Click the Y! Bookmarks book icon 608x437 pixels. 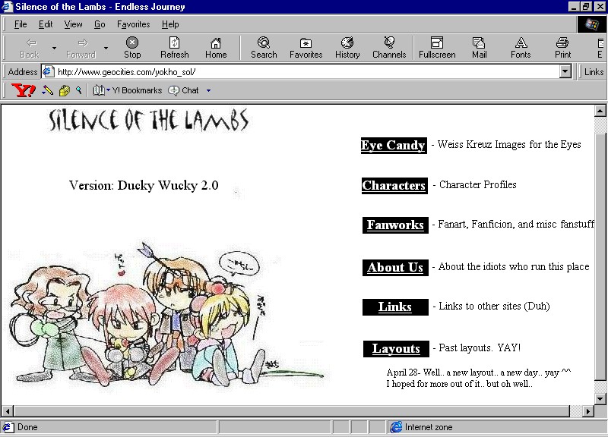pos(99,90)
